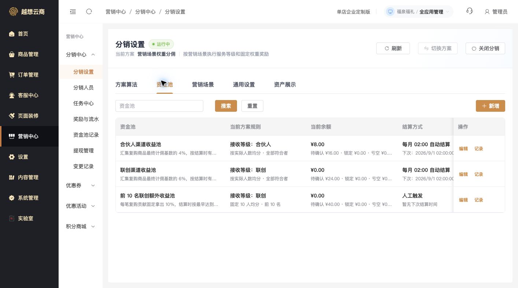
Task: Click the 当前余额 column header
Action: (321, 127)
